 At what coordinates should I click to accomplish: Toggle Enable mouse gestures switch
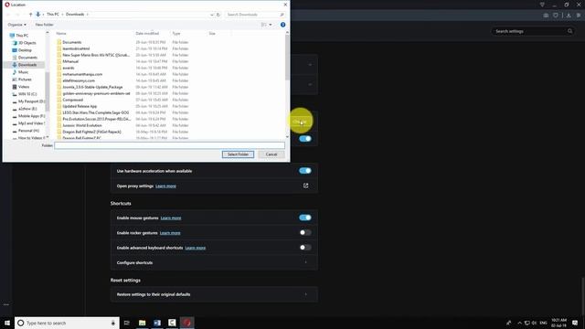point(304,218)
